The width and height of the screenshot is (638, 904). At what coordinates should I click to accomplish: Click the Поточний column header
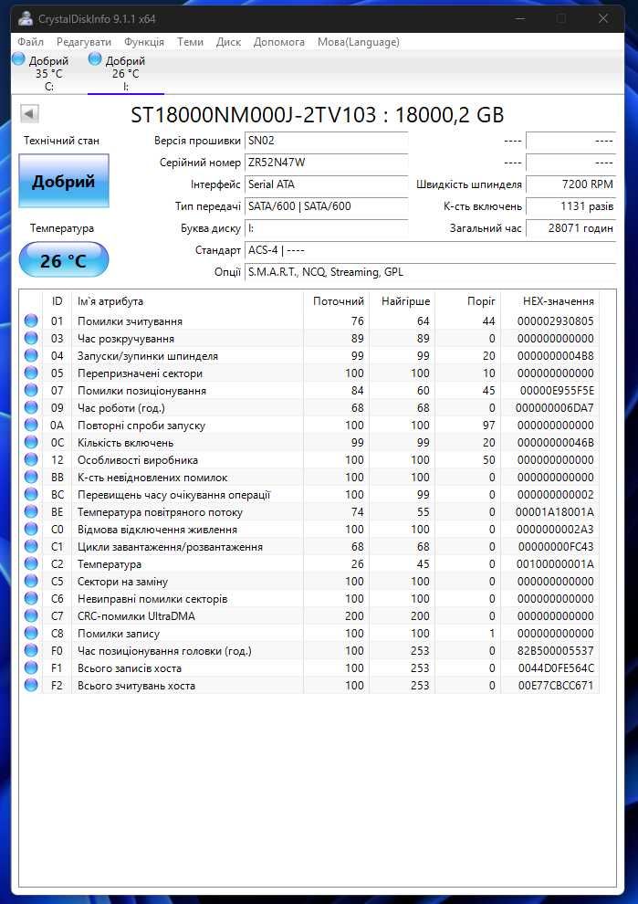pos(337,301)
